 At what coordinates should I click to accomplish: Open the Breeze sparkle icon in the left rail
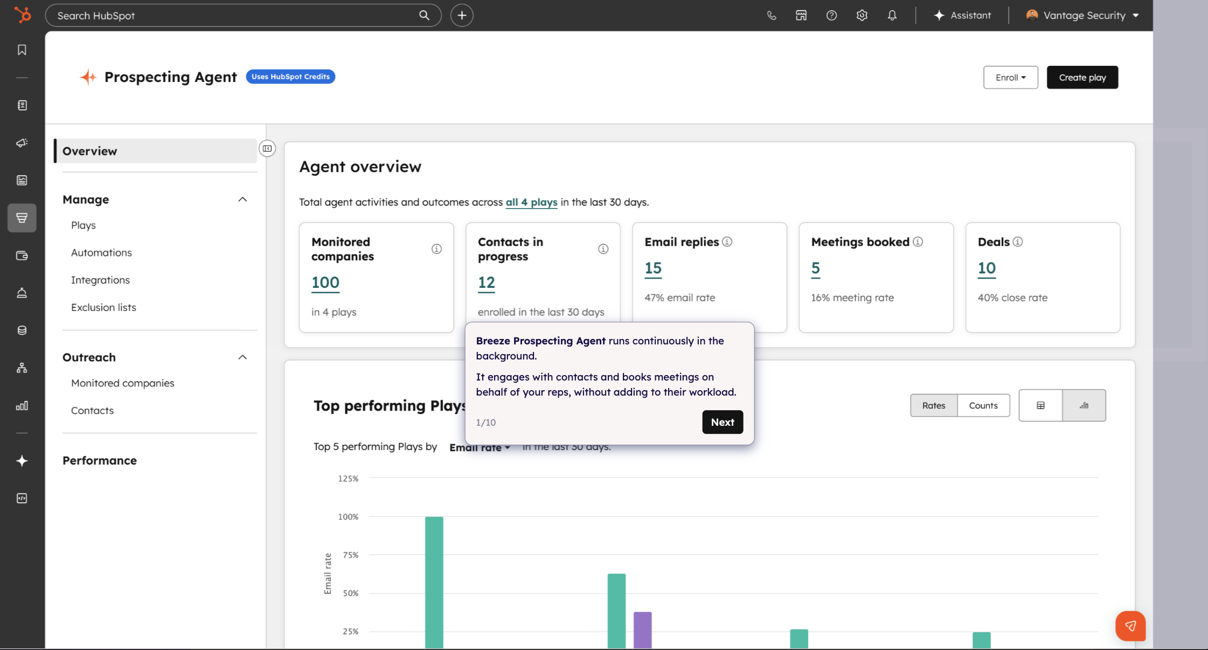[x=22, y=461]
